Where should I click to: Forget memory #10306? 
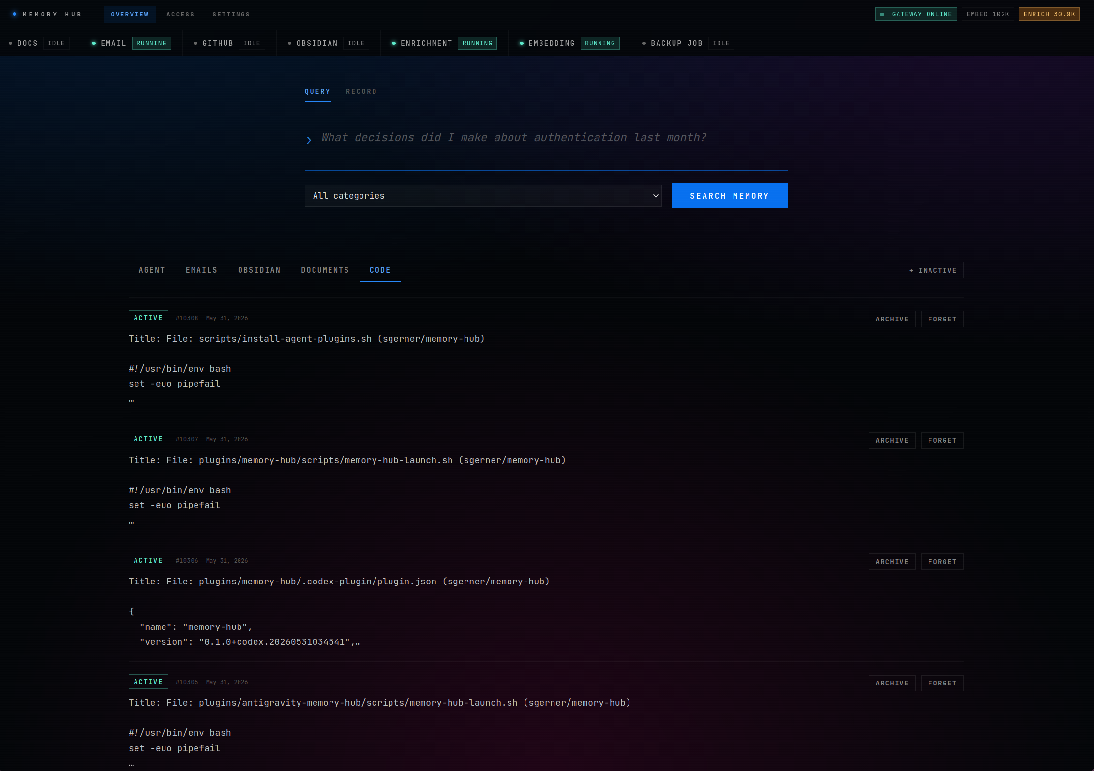[942, 562]
